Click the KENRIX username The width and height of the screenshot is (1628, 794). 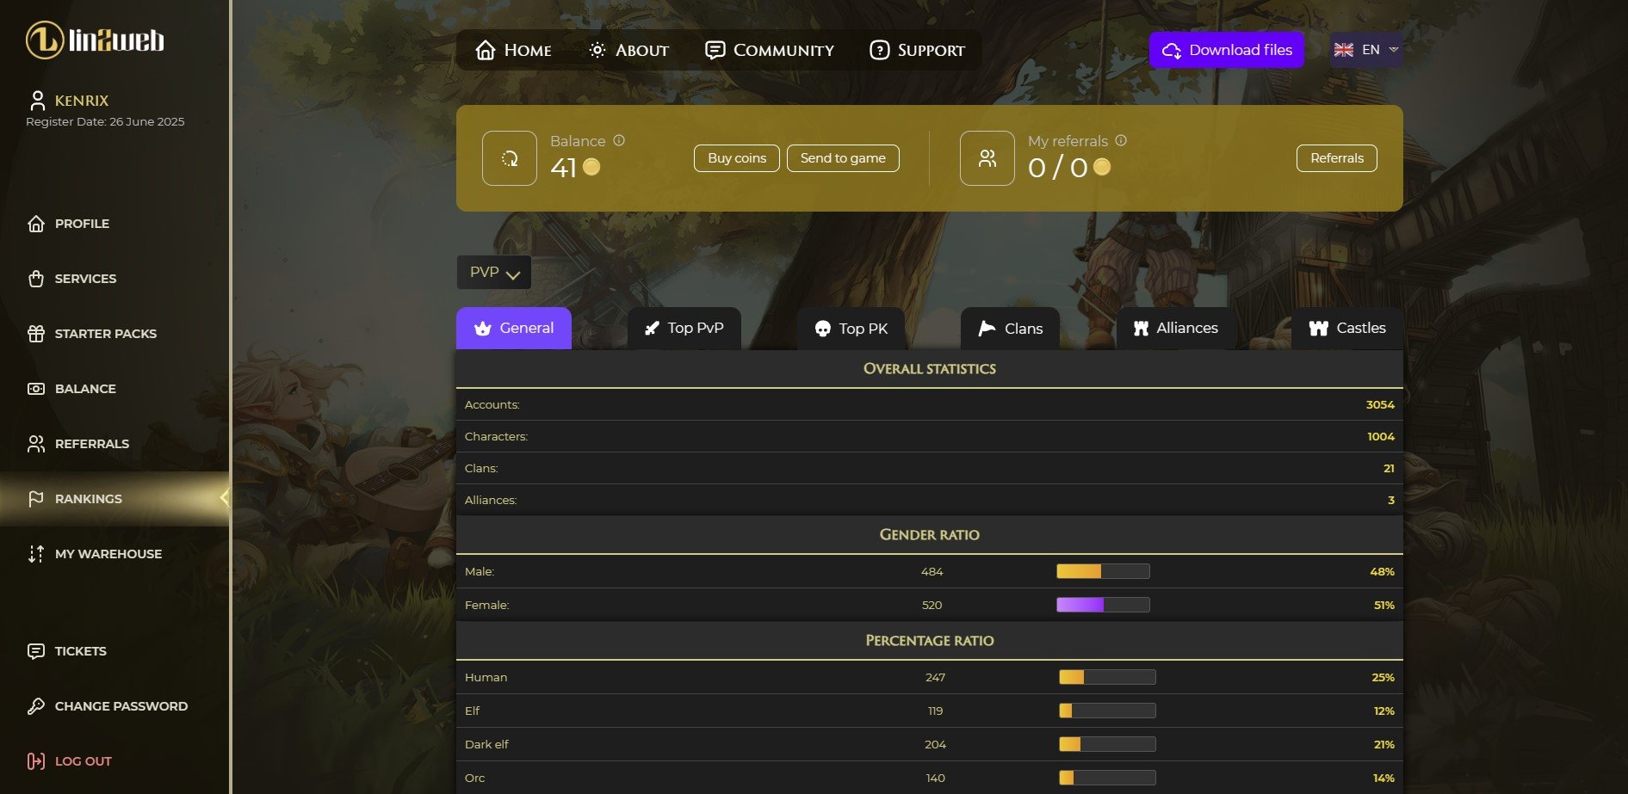82,101
